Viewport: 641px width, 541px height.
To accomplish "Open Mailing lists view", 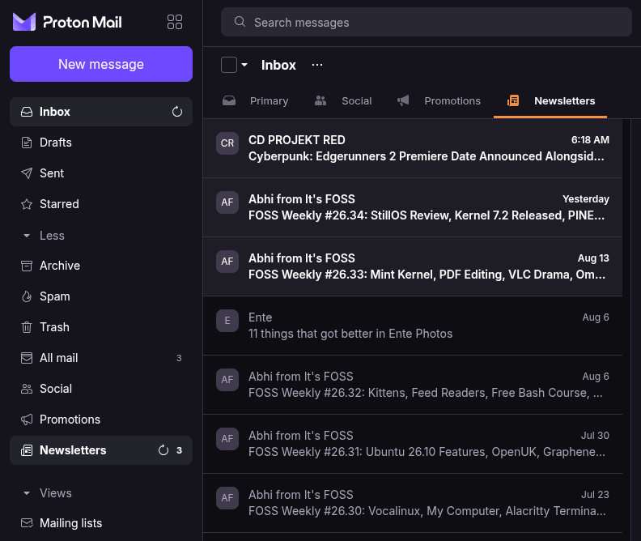I will pos(101,523).
